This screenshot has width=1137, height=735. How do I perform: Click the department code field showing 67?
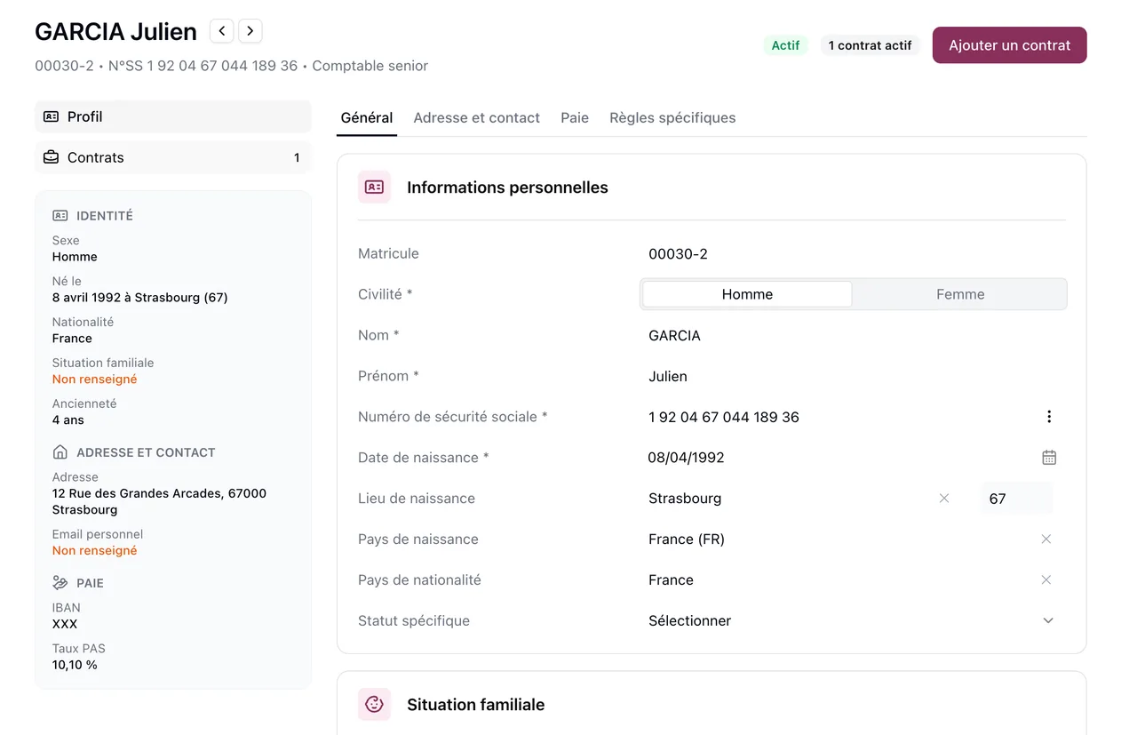pyautogui.click(x=1017, y=499)
